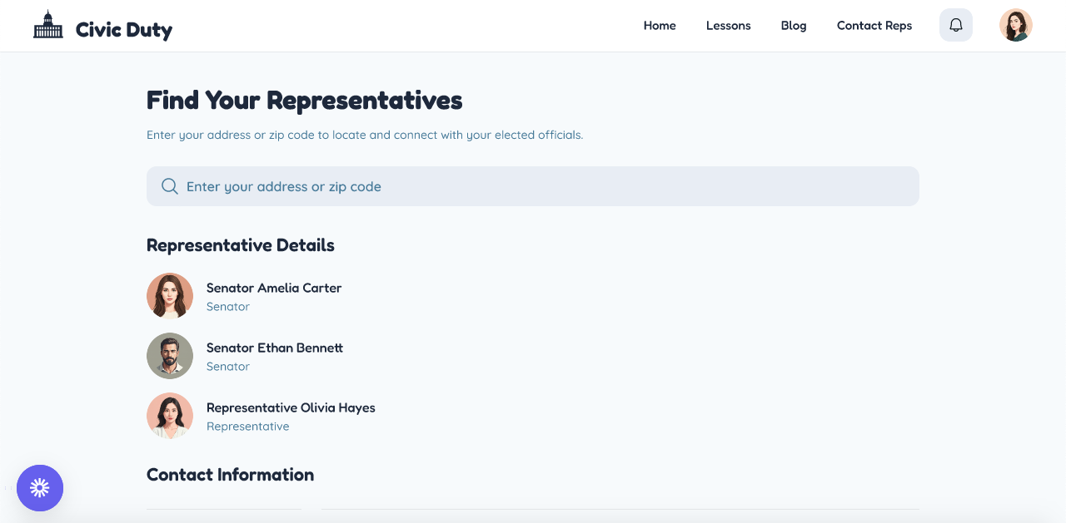This screenshot has width=1066, height=523.
Task: Open the purple floating widget button
Action: tap(40, 488)
